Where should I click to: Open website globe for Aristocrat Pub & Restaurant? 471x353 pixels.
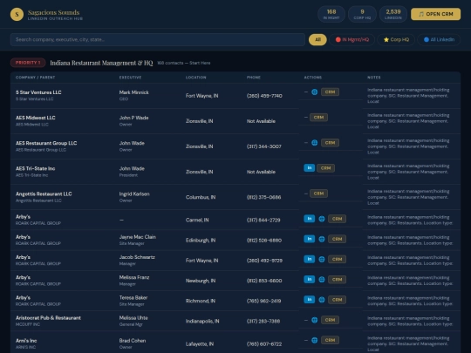click(315, 320)
